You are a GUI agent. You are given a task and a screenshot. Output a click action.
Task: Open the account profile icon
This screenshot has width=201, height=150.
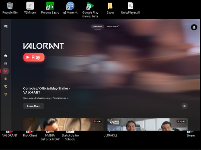click(x=194, y=27)
